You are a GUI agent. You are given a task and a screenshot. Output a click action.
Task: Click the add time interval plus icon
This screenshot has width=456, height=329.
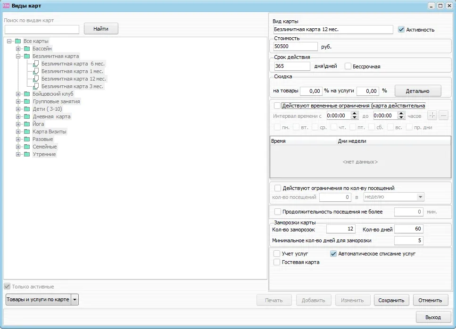click(x=432, y=115)
